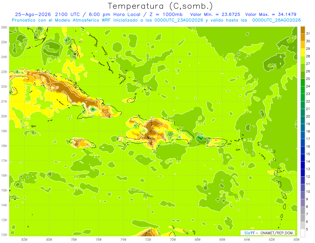This screenshot has height=243, width=315.
Task: Select the legend swatch between 27 and 28
Action: [x=303, y=60]
